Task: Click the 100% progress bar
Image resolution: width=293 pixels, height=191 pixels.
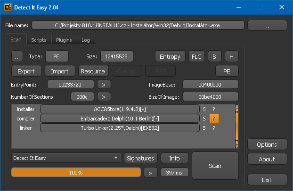Action: tap(76, 173)
